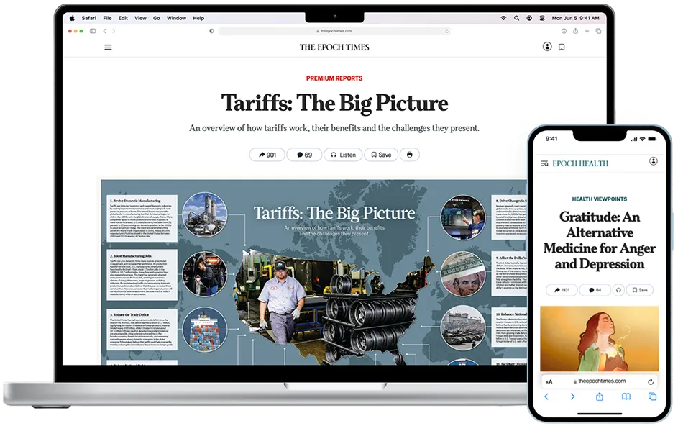This screenshot has width=678, height=444.
Task: Go forward in phone Safari bottom toolbar
Action: pyautogui.click(x=572, y=397)
